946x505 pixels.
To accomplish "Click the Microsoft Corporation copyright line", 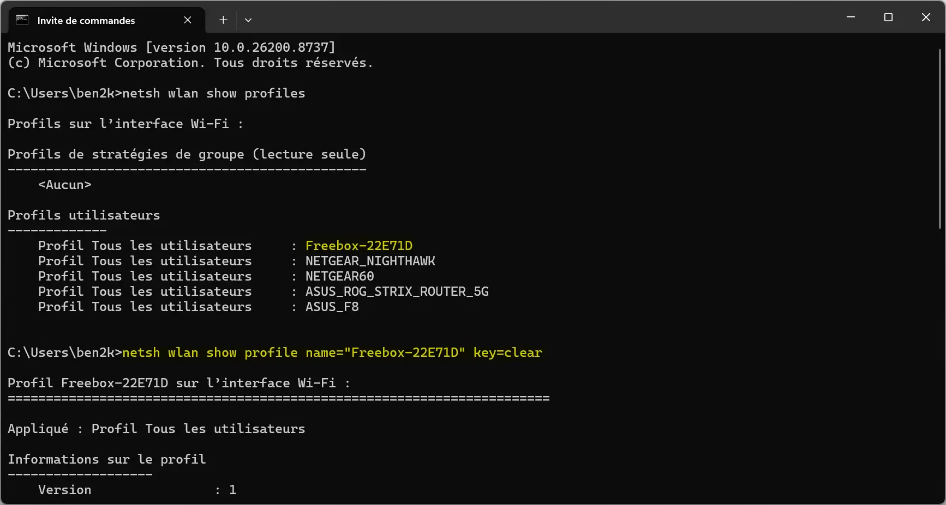I will 190,63.
